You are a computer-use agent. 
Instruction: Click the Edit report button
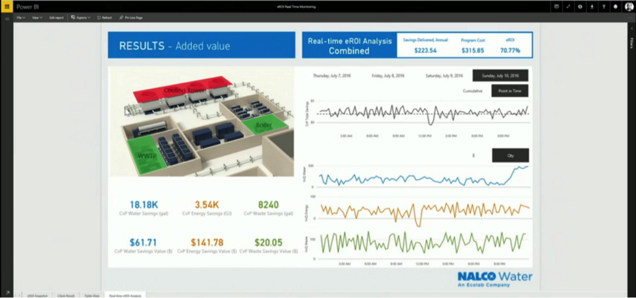(x=57, y=18)
